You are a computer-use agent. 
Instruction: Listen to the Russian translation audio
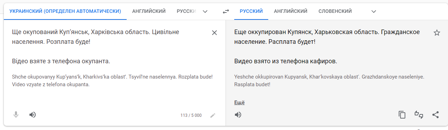[238, 115]
